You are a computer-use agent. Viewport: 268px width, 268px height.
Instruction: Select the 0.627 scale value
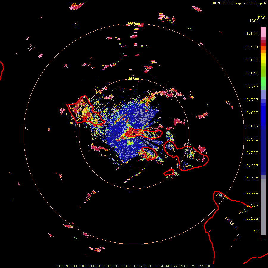point(252,126)
